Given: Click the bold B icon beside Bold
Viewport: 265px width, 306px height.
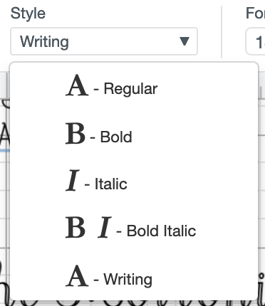Looking at the screenshot, I should (76, 133).
